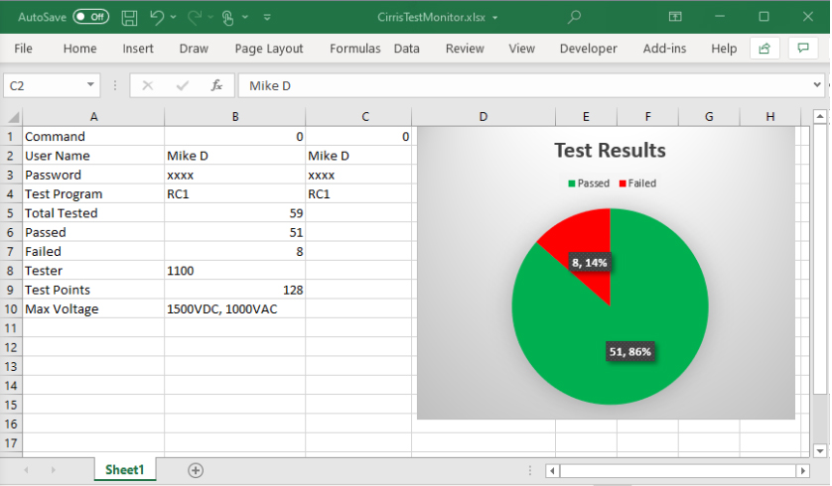Screen dimensions: 832x486
Task: Click red Failed legend swatch
Action: click(x=623, y=183)
